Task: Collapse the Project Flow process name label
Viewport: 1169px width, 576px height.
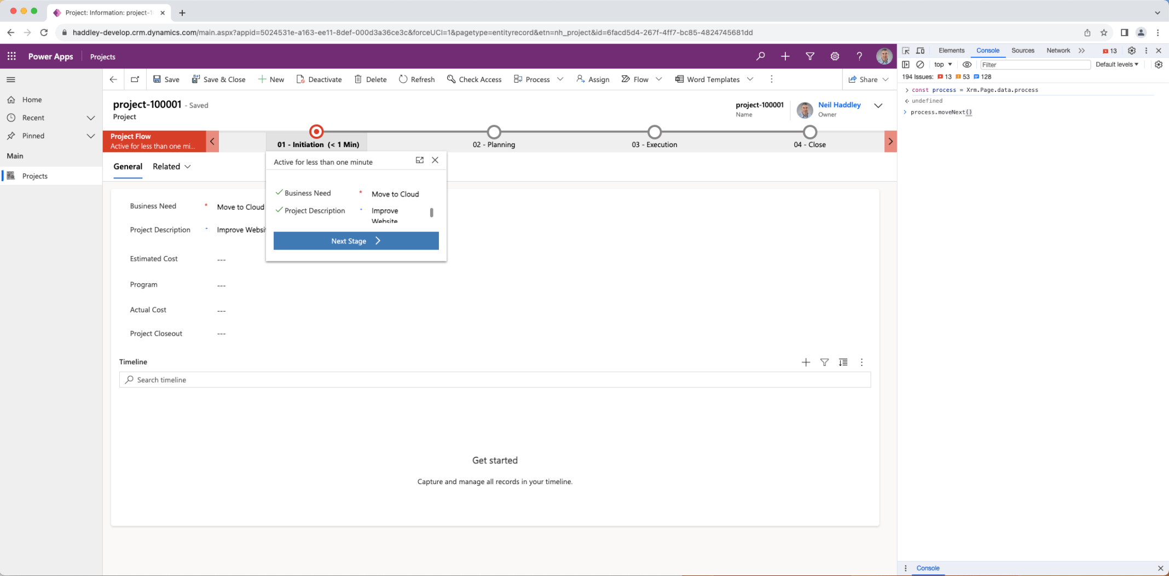Action: (x=154, y=141)
